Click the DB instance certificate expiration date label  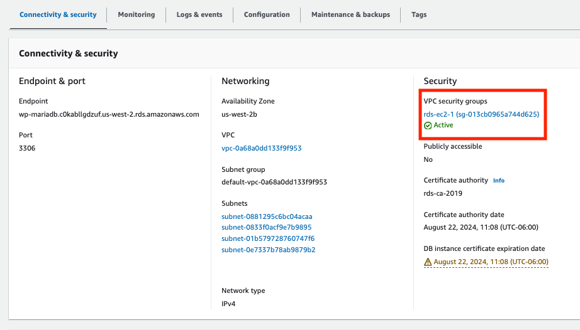484,248
